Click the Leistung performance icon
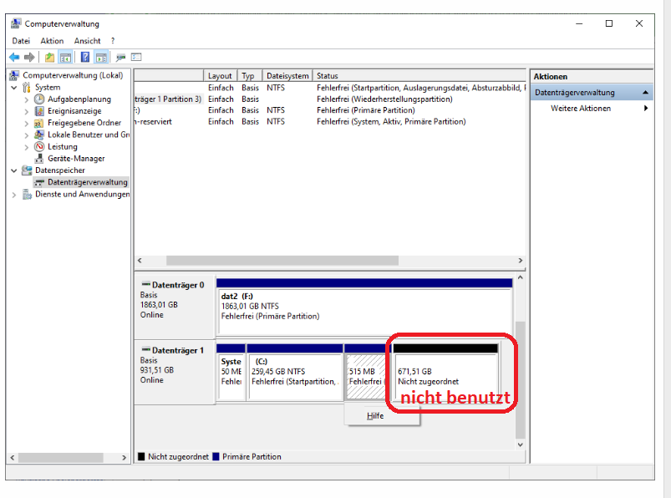 (39, 147)
